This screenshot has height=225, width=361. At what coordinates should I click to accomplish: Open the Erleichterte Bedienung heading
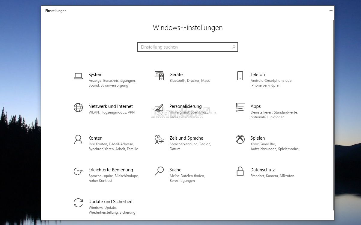[x=111, y=170]
